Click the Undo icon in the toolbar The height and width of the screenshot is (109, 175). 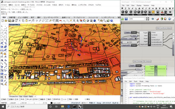coord(30,21)
